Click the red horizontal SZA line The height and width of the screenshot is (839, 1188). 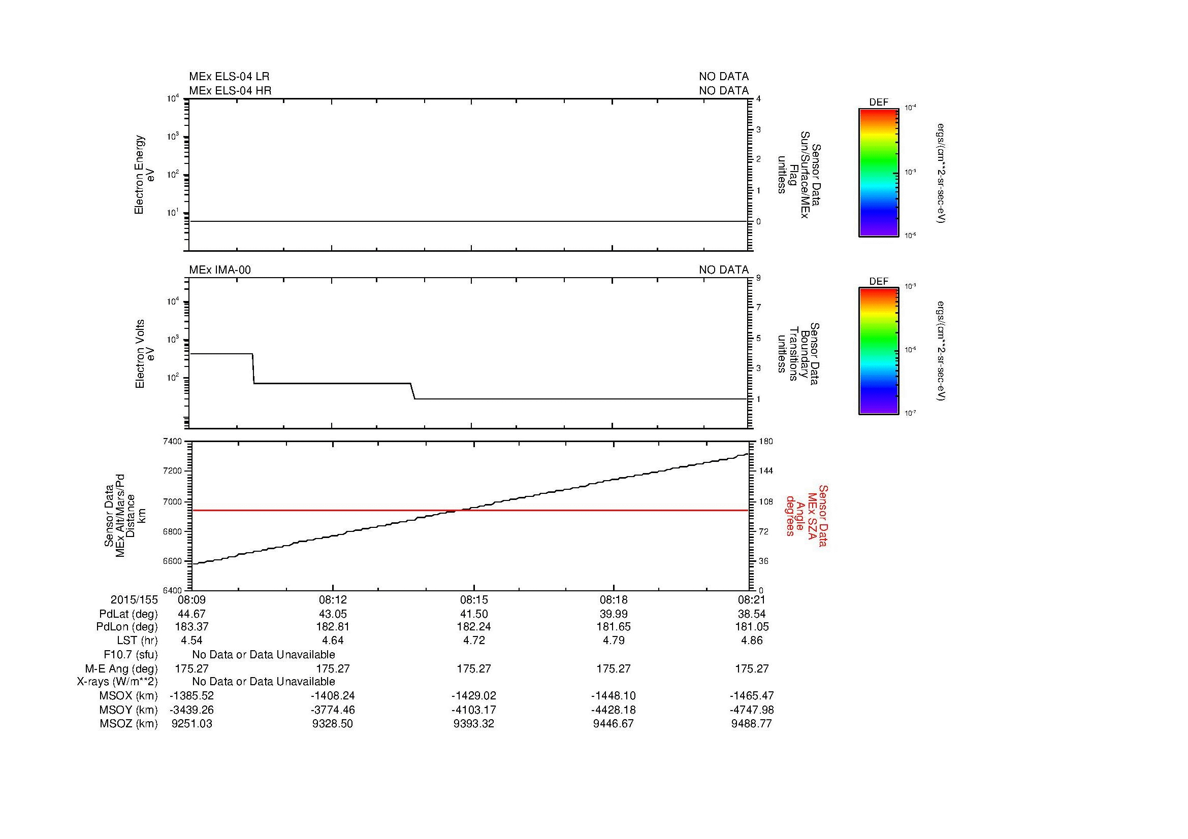pos(470,510)
